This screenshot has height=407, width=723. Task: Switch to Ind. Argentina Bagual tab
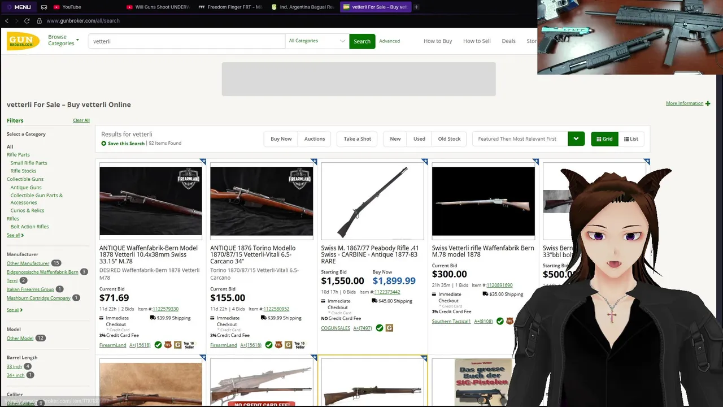303,7
